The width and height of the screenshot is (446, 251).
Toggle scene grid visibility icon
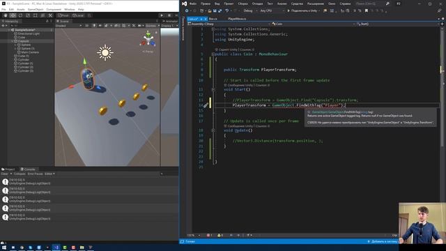click(124, 26)
